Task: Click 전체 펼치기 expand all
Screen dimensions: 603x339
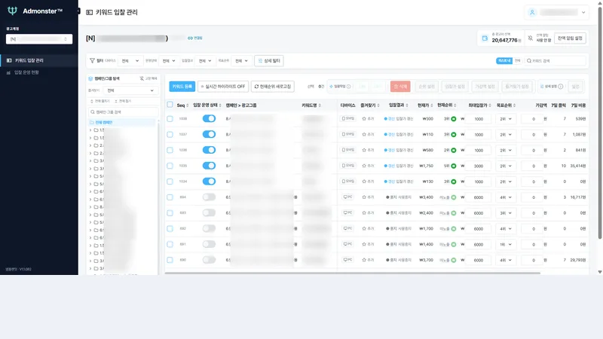Action: (100, 101)
